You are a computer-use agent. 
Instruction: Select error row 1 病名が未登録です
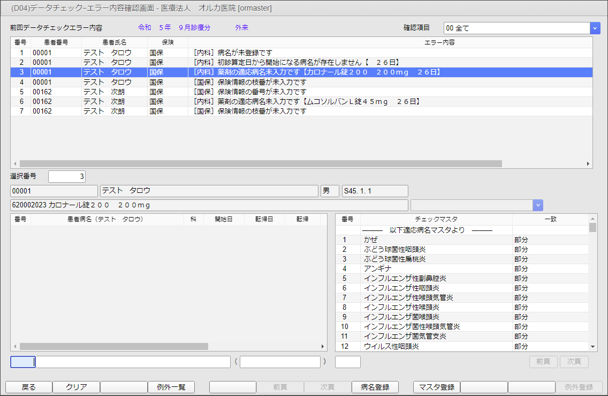coord(268,53)
